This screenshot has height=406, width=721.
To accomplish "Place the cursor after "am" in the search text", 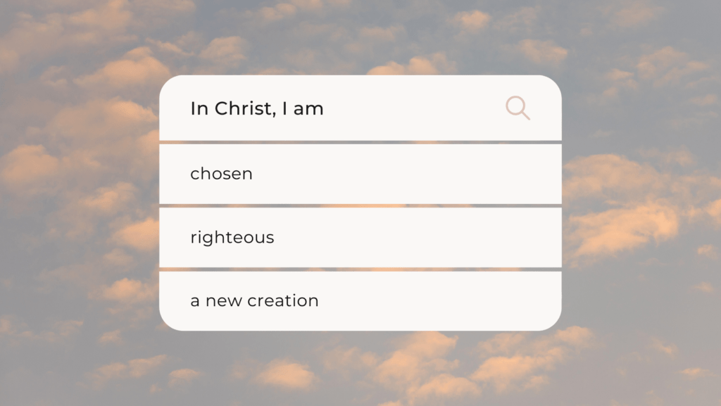I will [325, 109].
